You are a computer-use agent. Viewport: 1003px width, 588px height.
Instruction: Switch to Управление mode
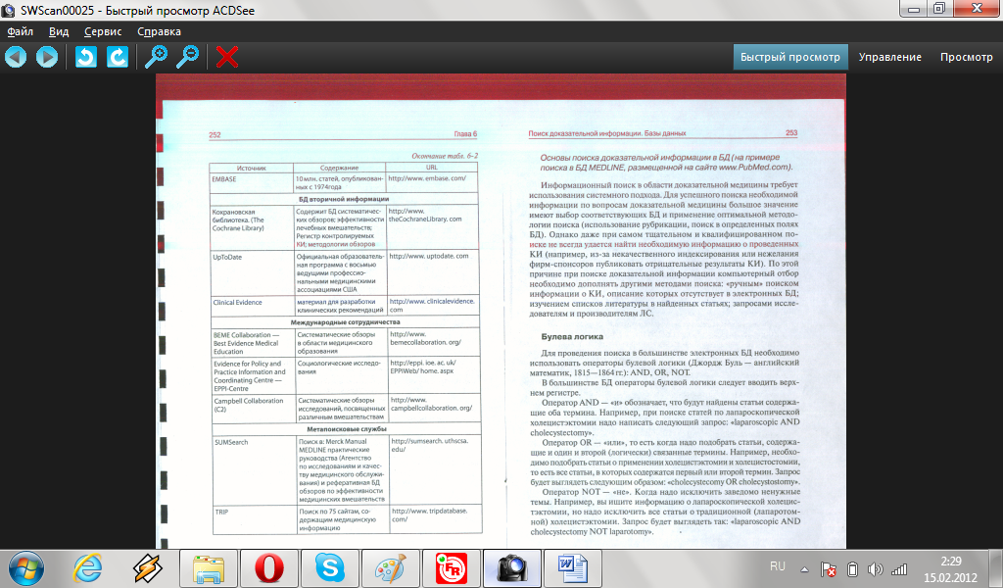point(889,57)
